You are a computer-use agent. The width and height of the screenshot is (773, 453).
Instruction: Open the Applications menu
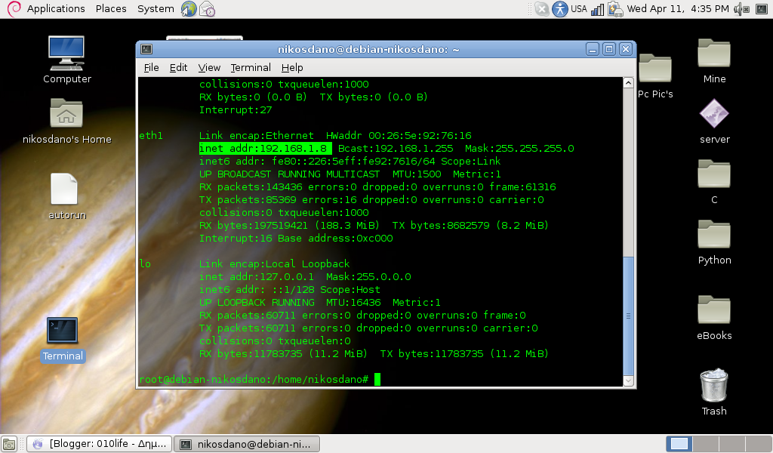56,9
